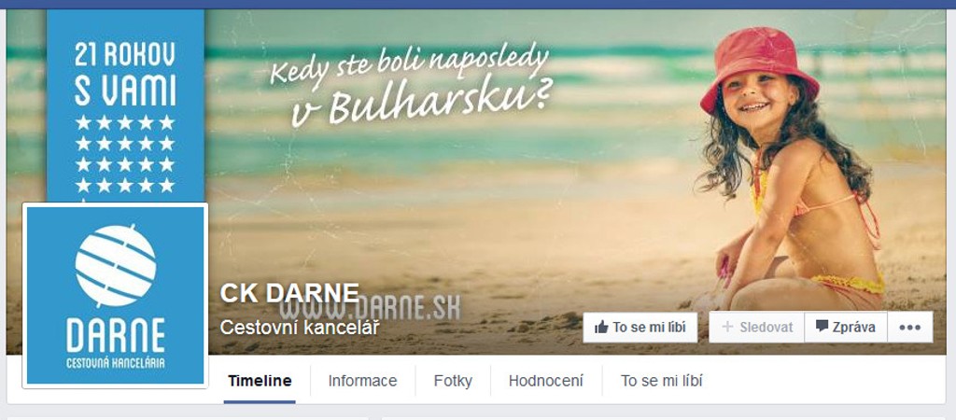The width and height of the screenshot is (956, 420).
Task: Click the Cestovní kancelář category link
Action: click(300, 328)
